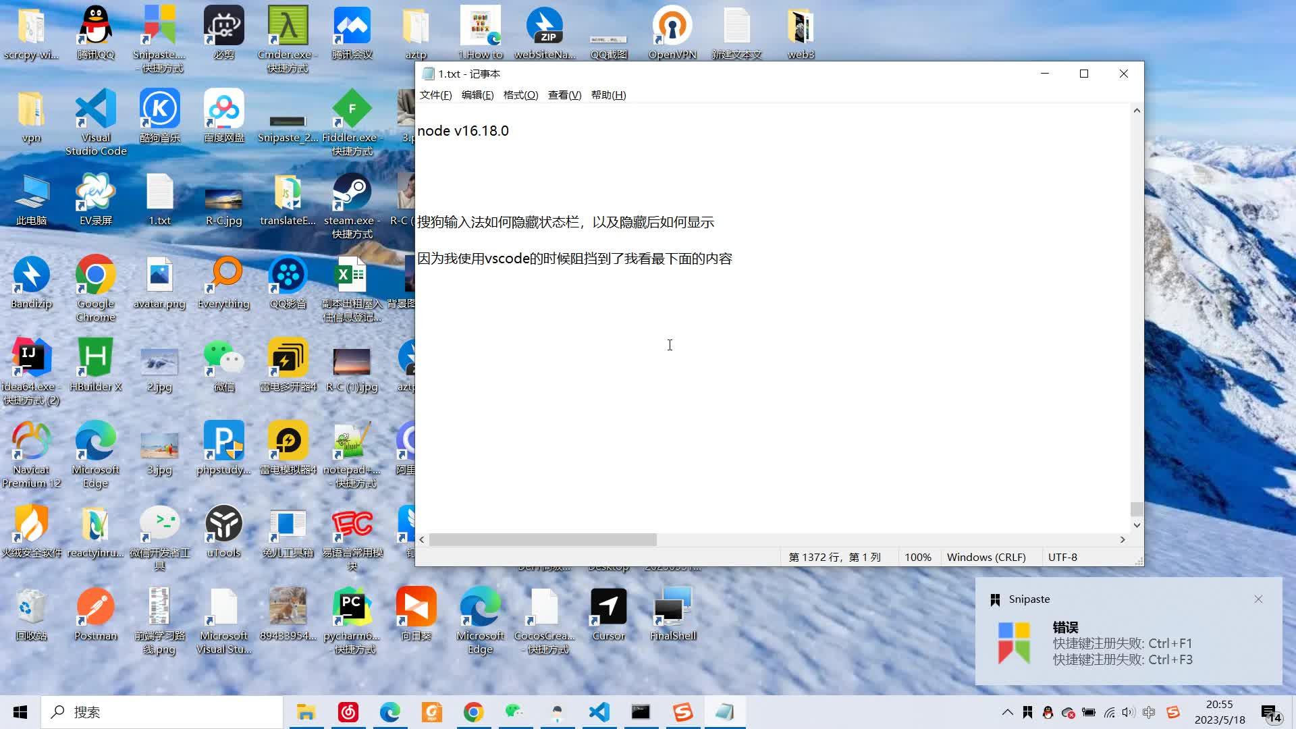Click the vertical scrollbar thumb in Notepad

click(1137, 509)
